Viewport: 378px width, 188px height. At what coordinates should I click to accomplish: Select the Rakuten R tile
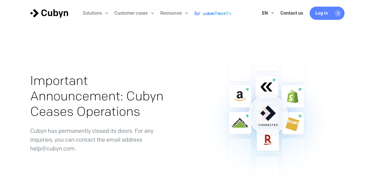click(268, 140)
